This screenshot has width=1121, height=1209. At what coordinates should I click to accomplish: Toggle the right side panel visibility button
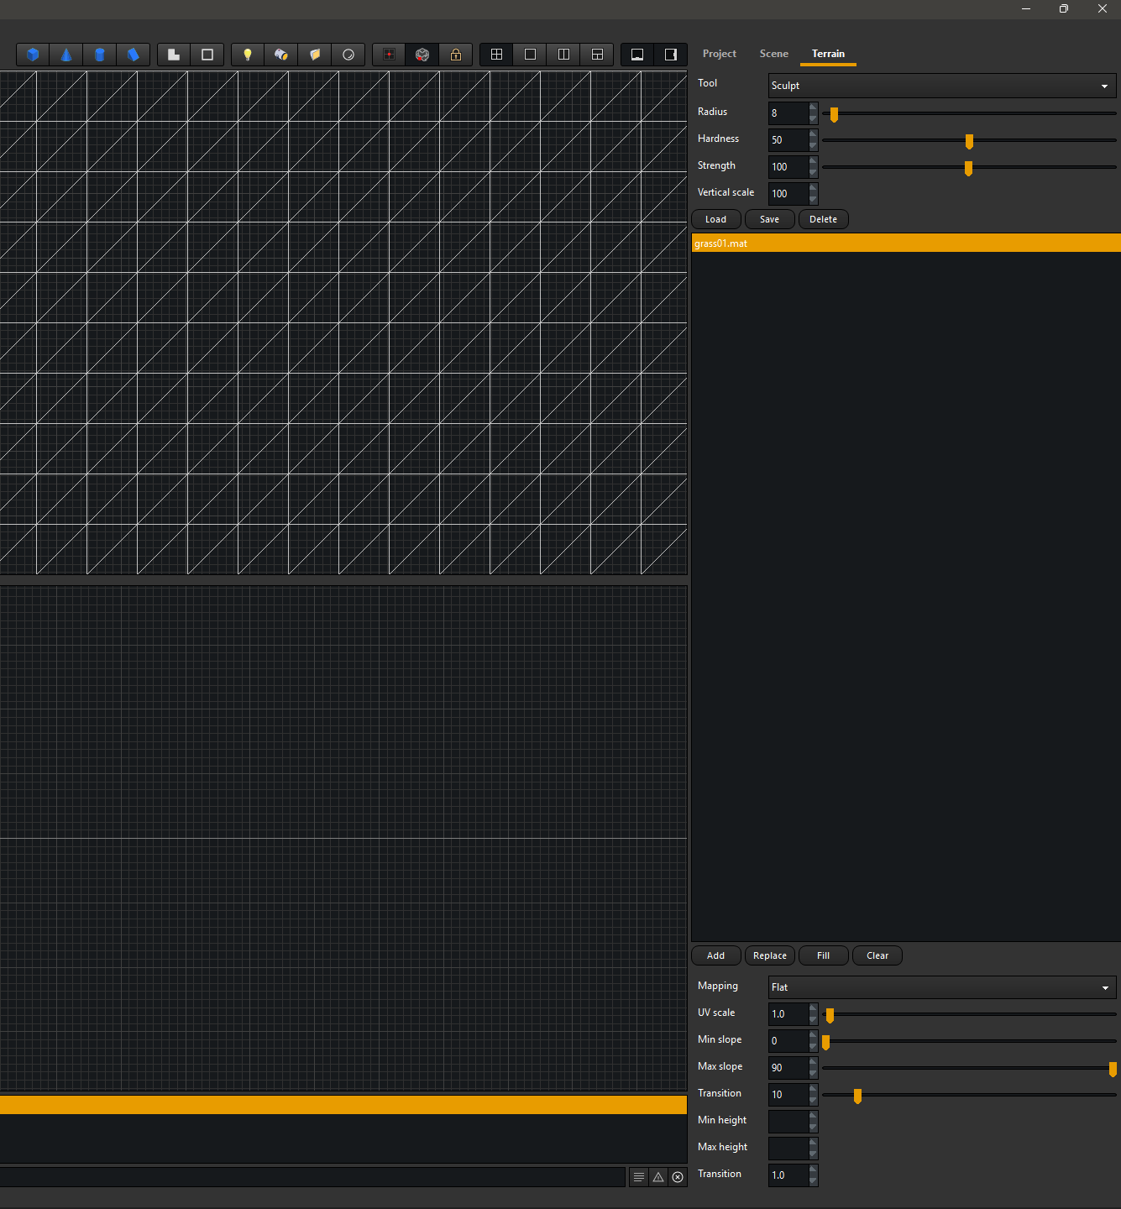point(671,55)
